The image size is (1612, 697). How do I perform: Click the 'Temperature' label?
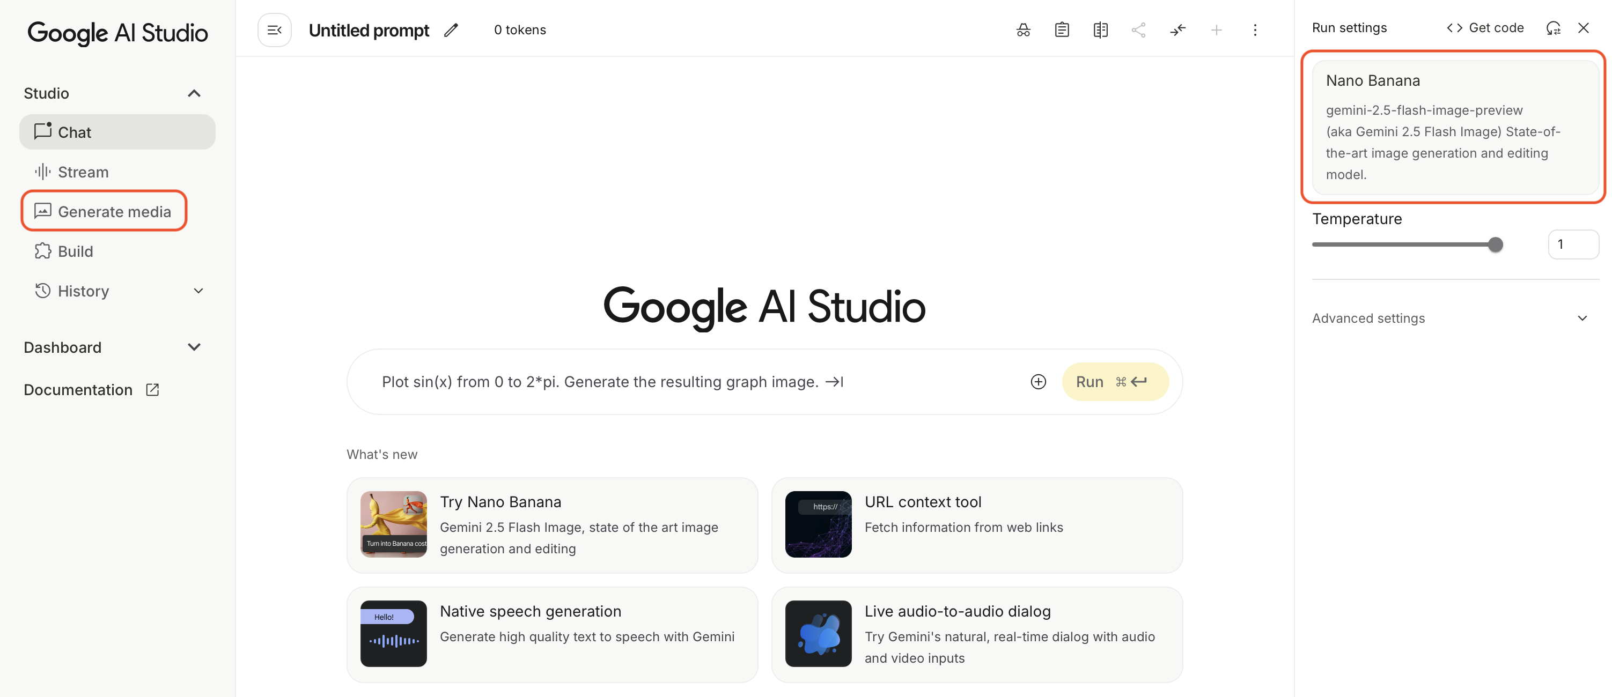point(1357,219)
